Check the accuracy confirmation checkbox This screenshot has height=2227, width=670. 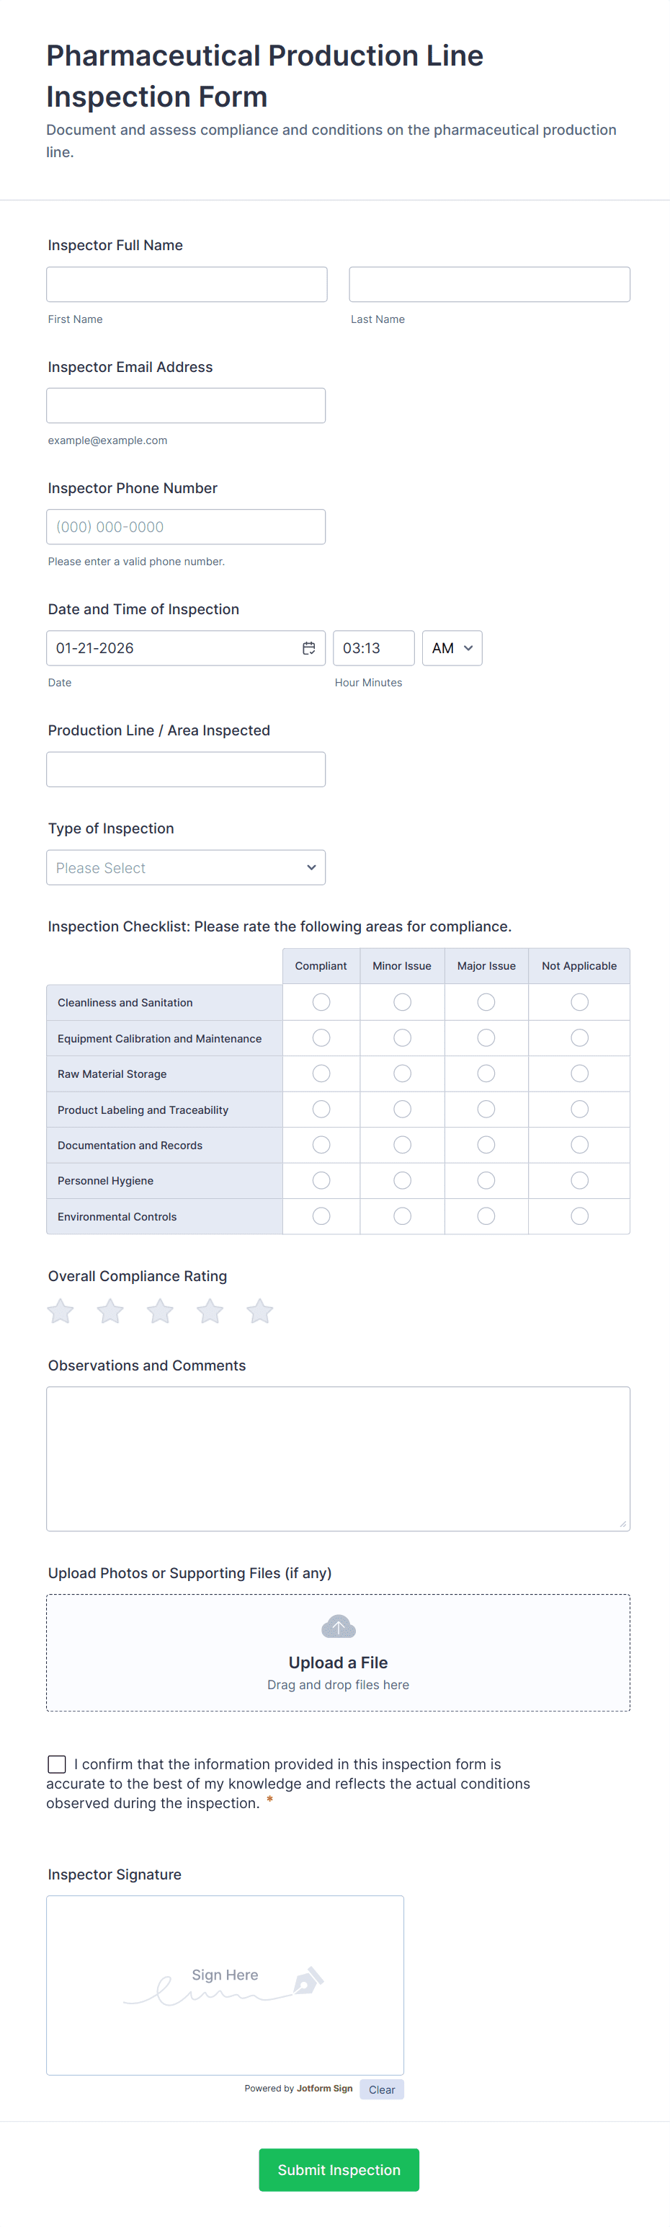[57, 1763]
